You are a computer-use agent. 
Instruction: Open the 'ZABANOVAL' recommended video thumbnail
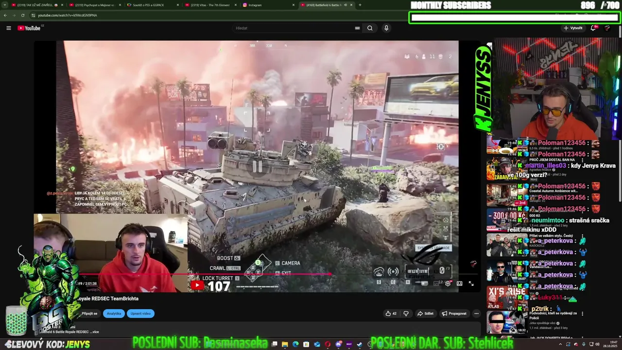(x=507, y=169)
